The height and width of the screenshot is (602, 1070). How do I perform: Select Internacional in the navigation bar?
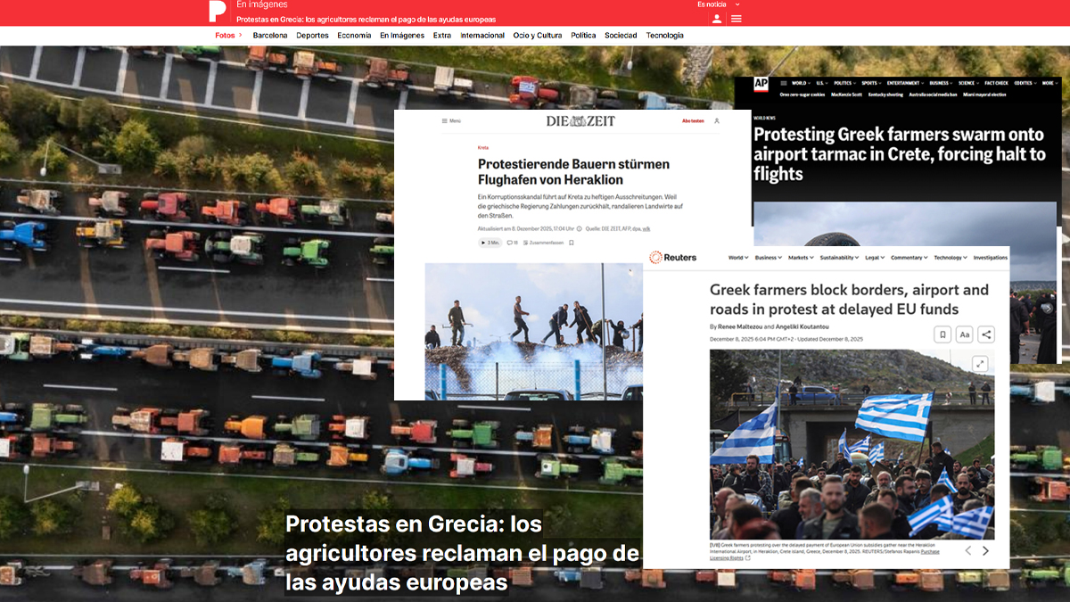click(x=482, y=36)
